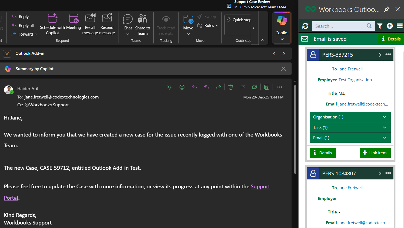Click the email message vertical scrollbar
This screenshot has height=228, width=404.
(295, 130)
